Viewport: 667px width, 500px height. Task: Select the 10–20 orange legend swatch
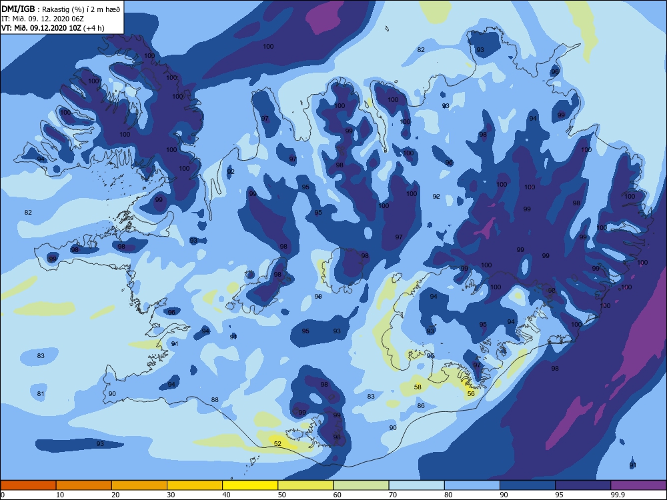[84, 485]
